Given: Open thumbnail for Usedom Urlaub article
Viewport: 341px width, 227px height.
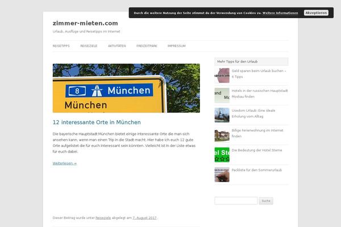Looking at the screenshot, I should 222,115.
